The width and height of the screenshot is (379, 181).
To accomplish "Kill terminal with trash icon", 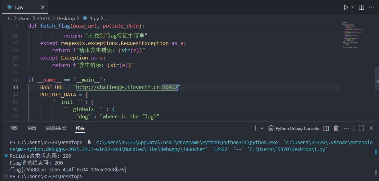I will pos(336,128).
